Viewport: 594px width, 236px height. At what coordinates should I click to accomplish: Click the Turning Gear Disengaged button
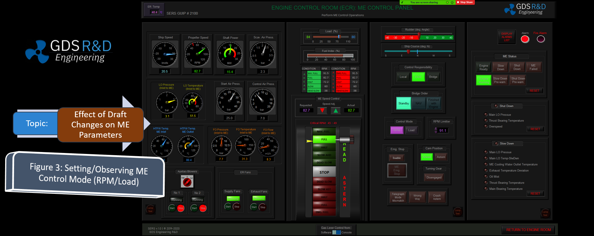[x=434, y=178]
